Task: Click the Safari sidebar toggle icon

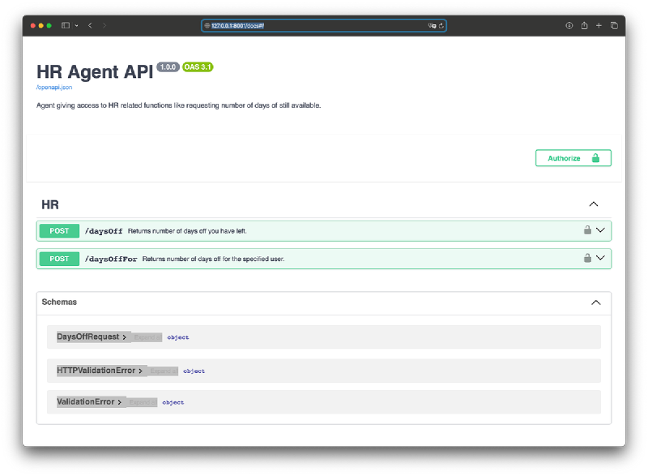Action: (66, 26)
